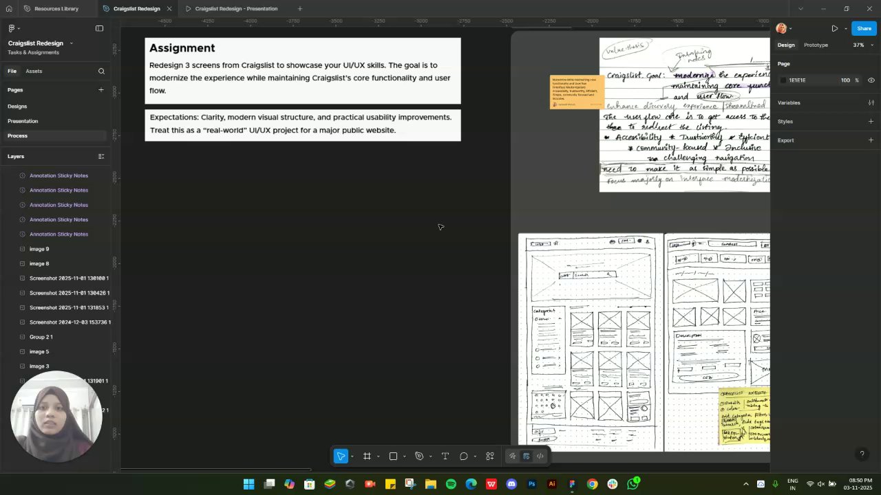Image resolution: width=881 pixels, height=495 pixels.
Task: Show hidden system tray icons
Action: pos(745,484)
